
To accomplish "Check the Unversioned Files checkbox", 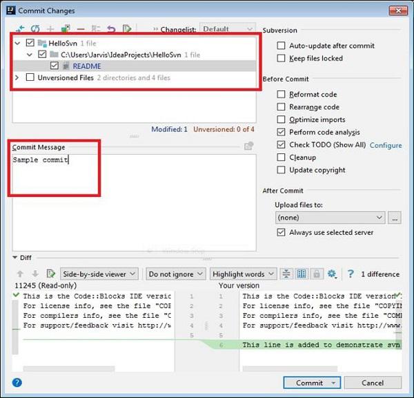I will 30,78.
